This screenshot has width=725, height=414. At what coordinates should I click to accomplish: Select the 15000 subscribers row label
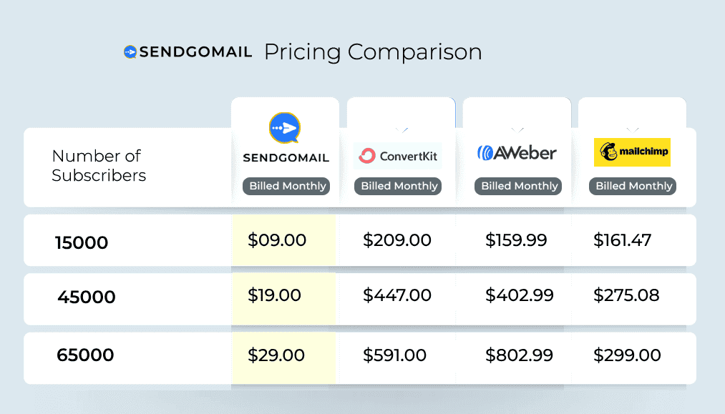pos(82,243)
